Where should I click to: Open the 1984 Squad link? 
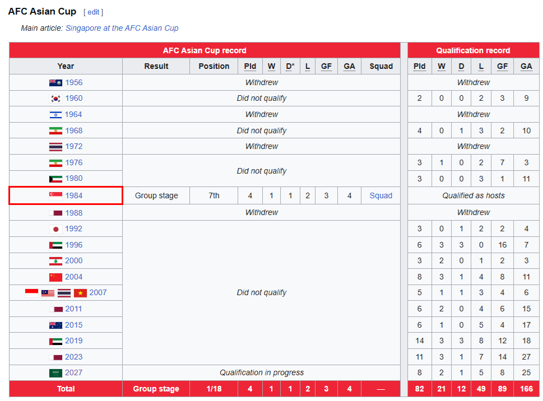pyautogui.click(x=381, y=196)
